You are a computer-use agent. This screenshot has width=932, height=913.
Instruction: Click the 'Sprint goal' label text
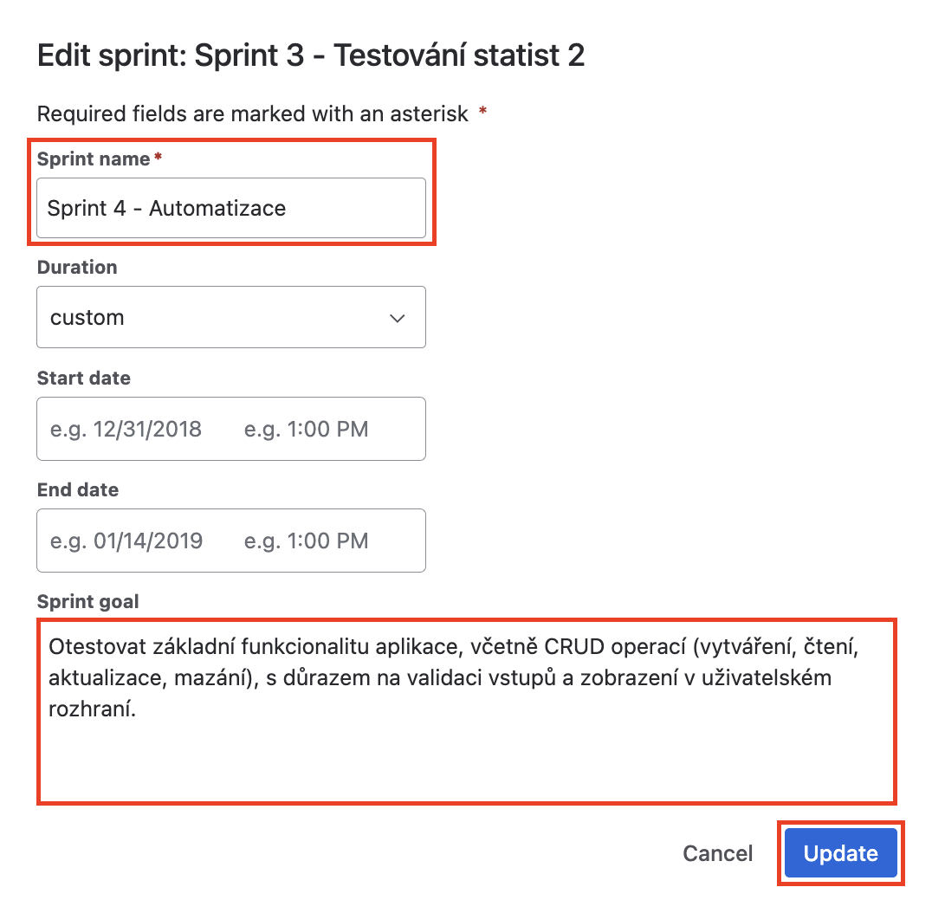[x=88, y=601]
